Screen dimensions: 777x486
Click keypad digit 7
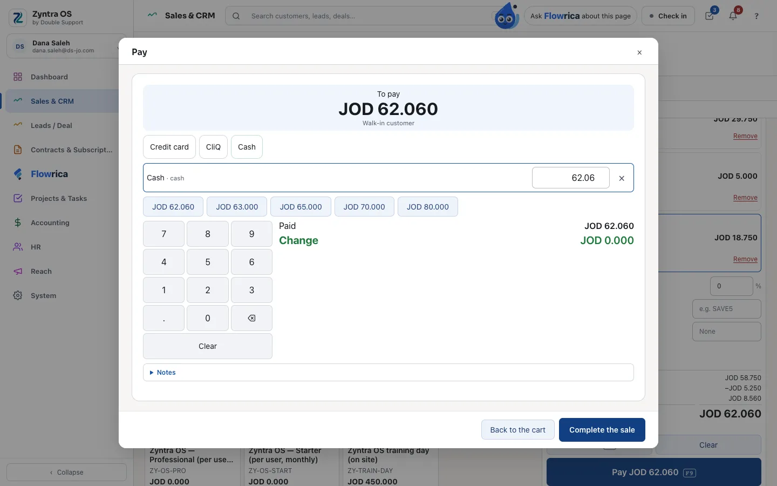(x=163, y=234)
